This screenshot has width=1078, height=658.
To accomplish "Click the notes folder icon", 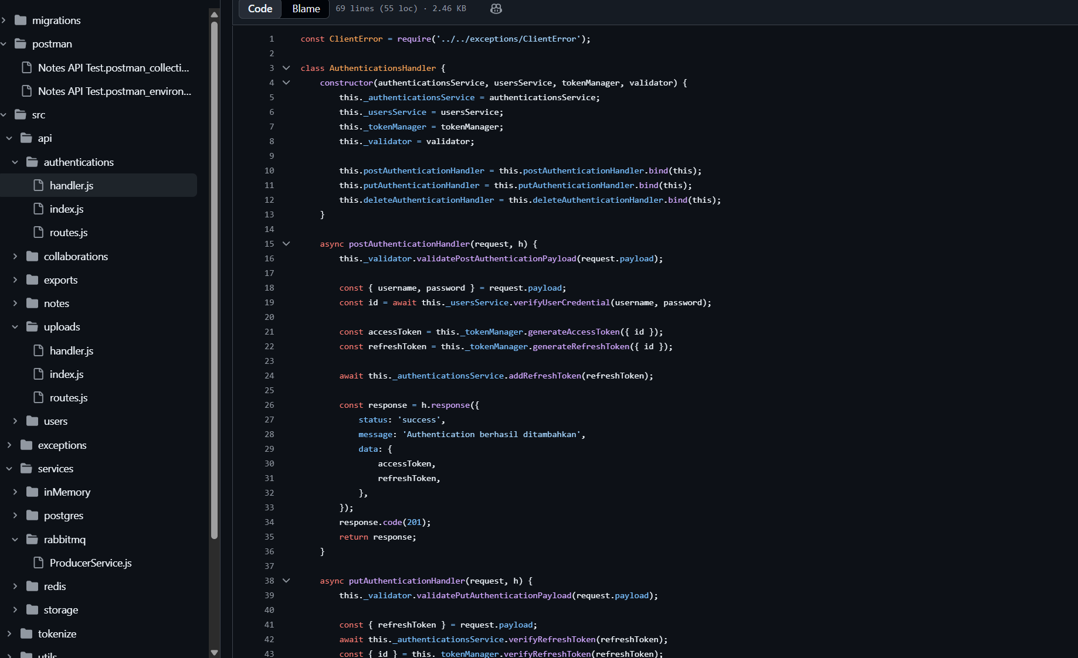I will (x=32, y=304).
